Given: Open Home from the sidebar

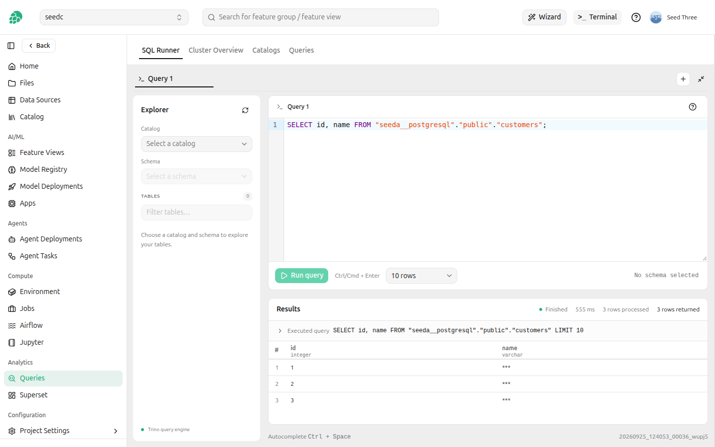Looking at the screenshot, I should [x=63, y=66].
